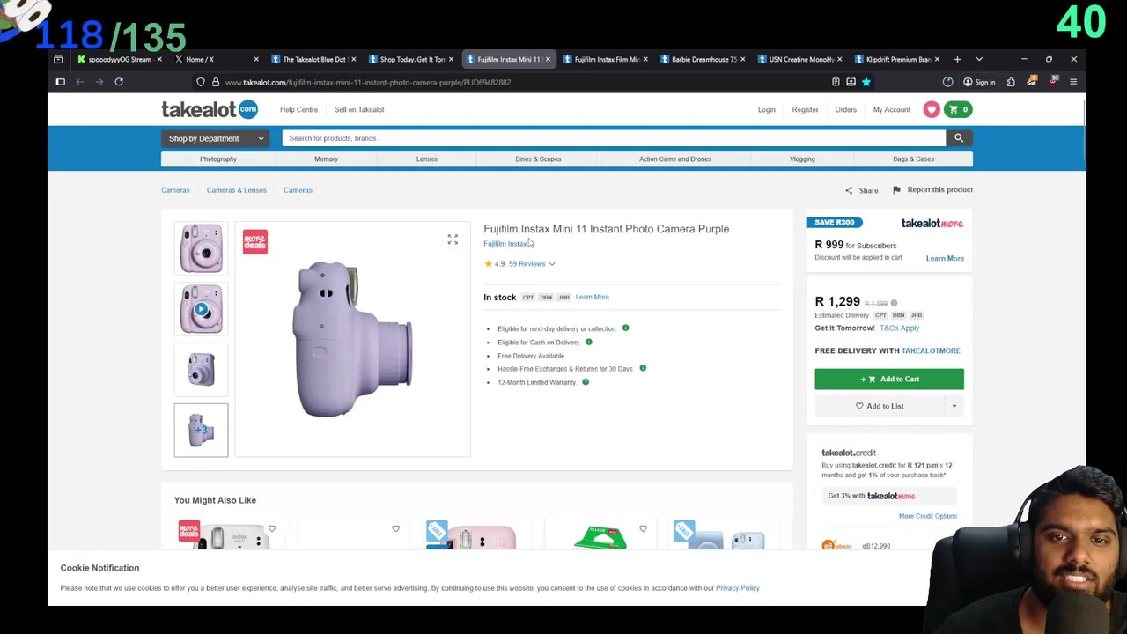Select the Binos & Scopes category
This screenshot has width=1127, height=634.
pyautogui.click(x=538, y=158)
